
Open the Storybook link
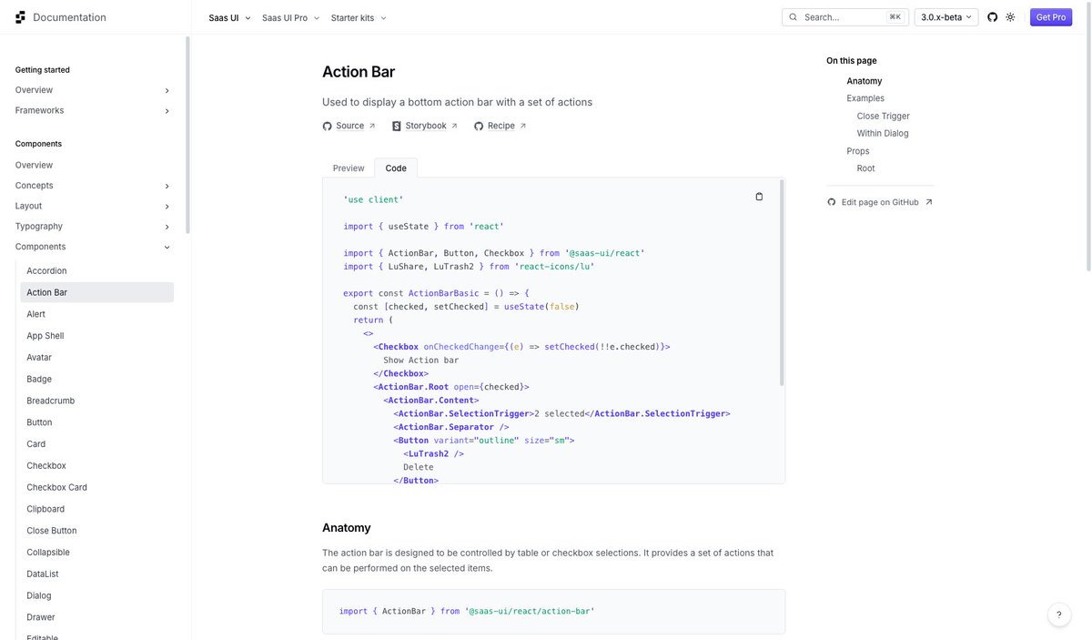425,126
